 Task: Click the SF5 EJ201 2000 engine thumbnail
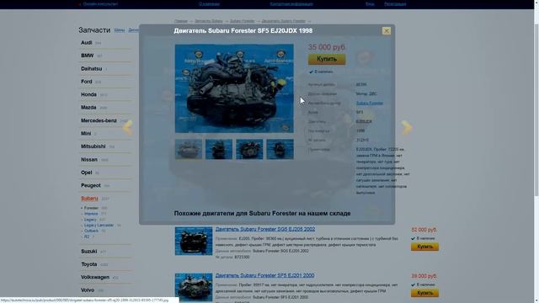pyautogui.click(x=194, y=287)
